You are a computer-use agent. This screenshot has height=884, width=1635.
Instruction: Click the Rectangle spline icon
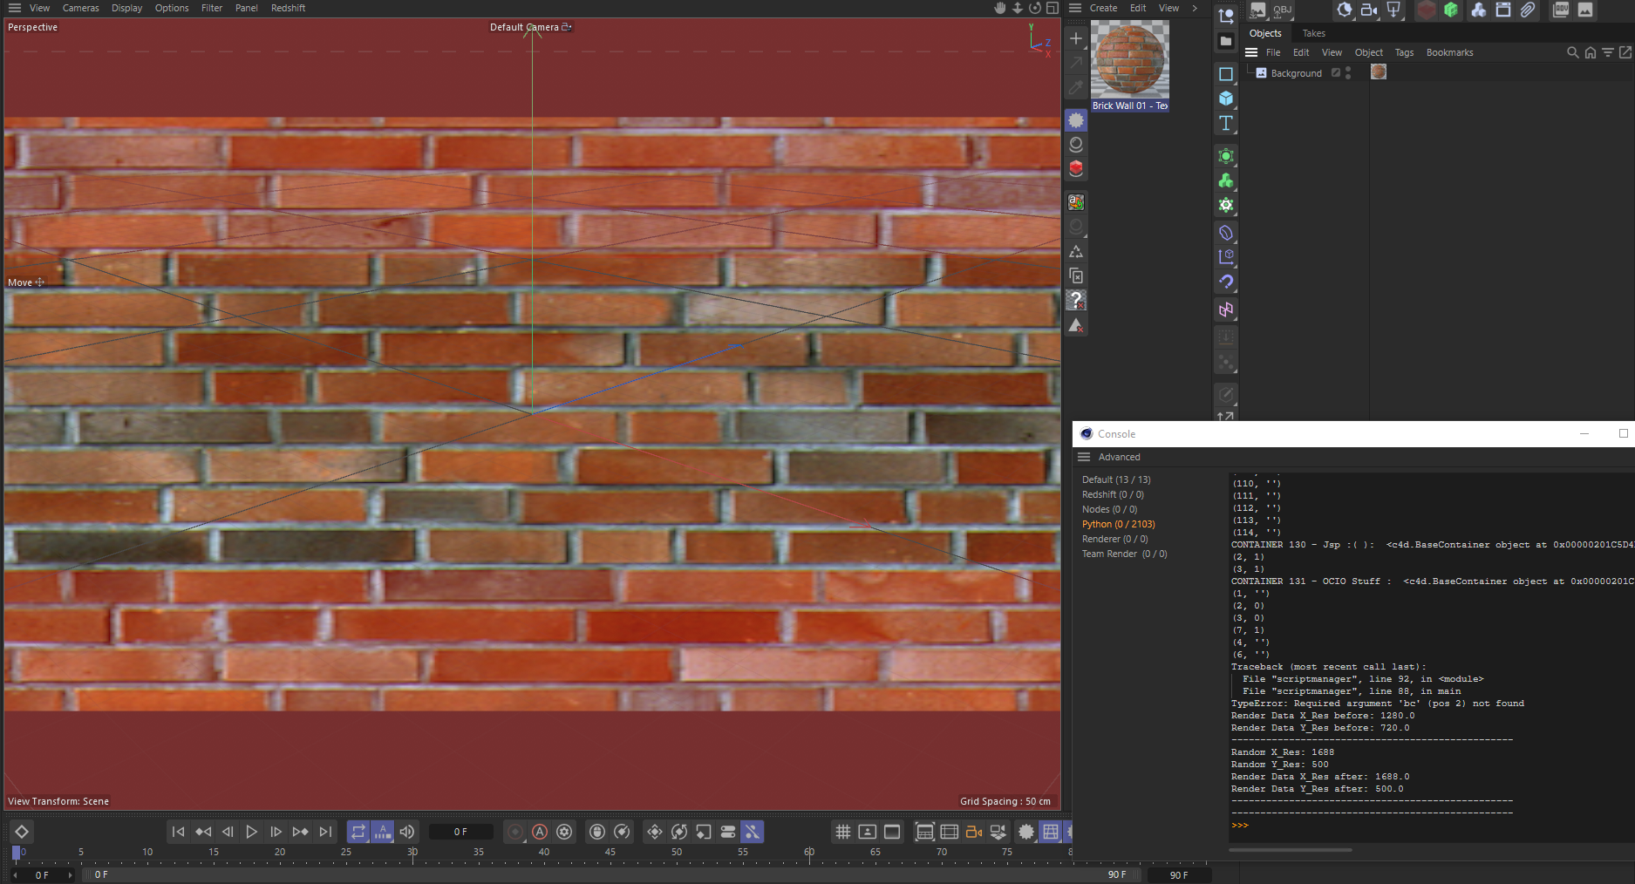[1226, 74]
